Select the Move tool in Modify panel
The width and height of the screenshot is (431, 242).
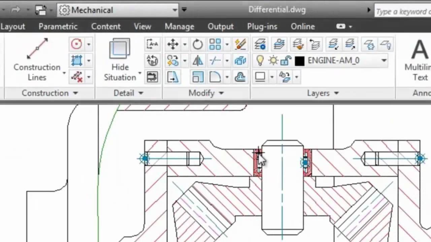[173, 44]
